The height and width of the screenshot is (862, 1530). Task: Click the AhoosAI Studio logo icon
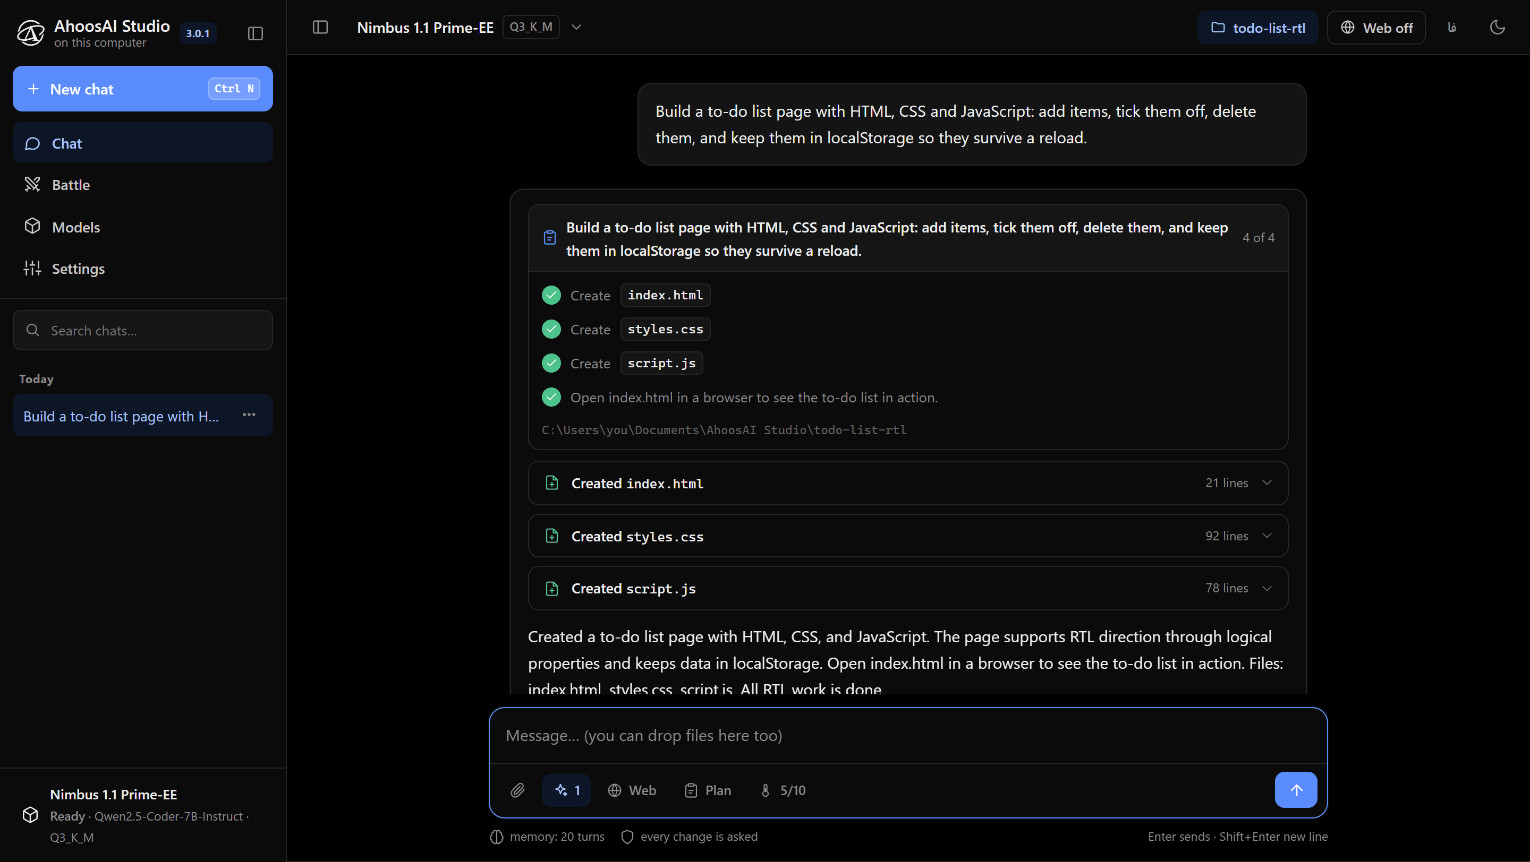[30, 32]
